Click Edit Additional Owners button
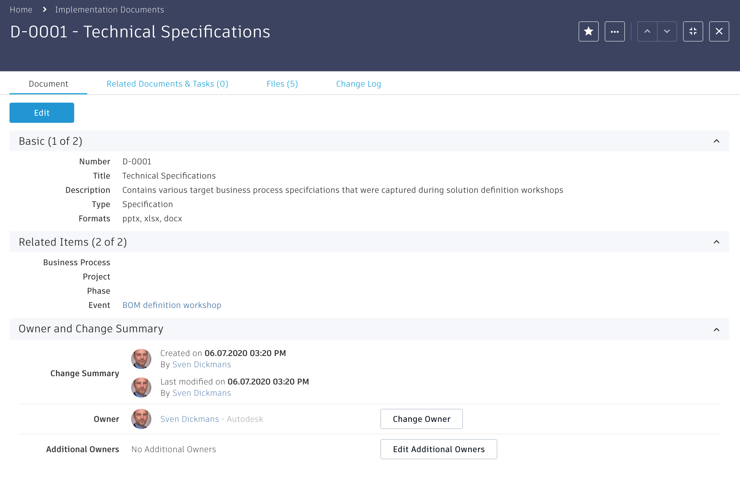This screenshot has width=740, height=499. [438, 449]
